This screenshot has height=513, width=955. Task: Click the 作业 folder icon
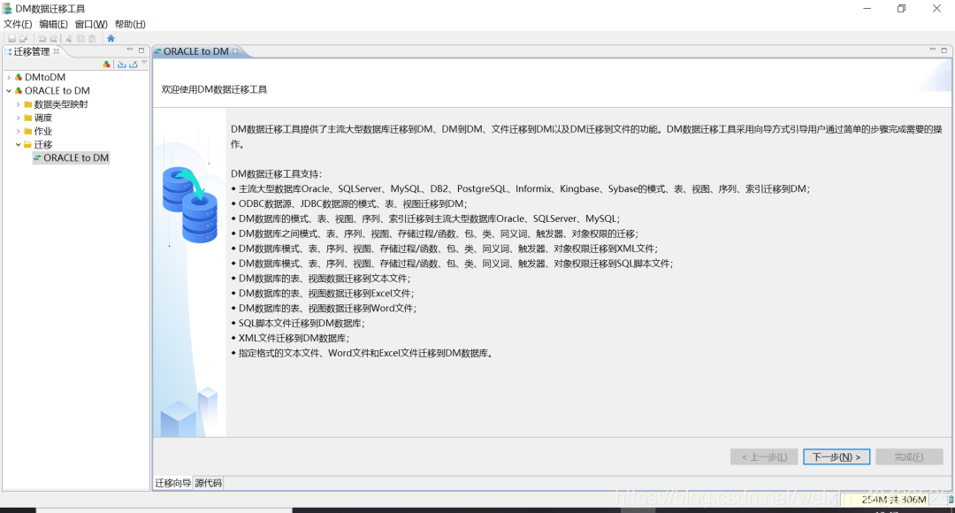point(28,131)
